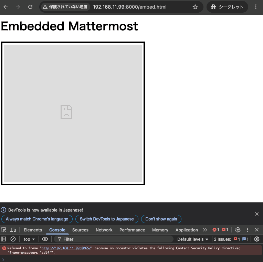
Task: Click the info icon in the language banner
Action: click(3, 210)
